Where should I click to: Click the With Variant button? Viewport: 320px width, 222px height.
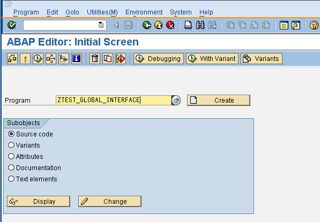[x=212, y=59]
